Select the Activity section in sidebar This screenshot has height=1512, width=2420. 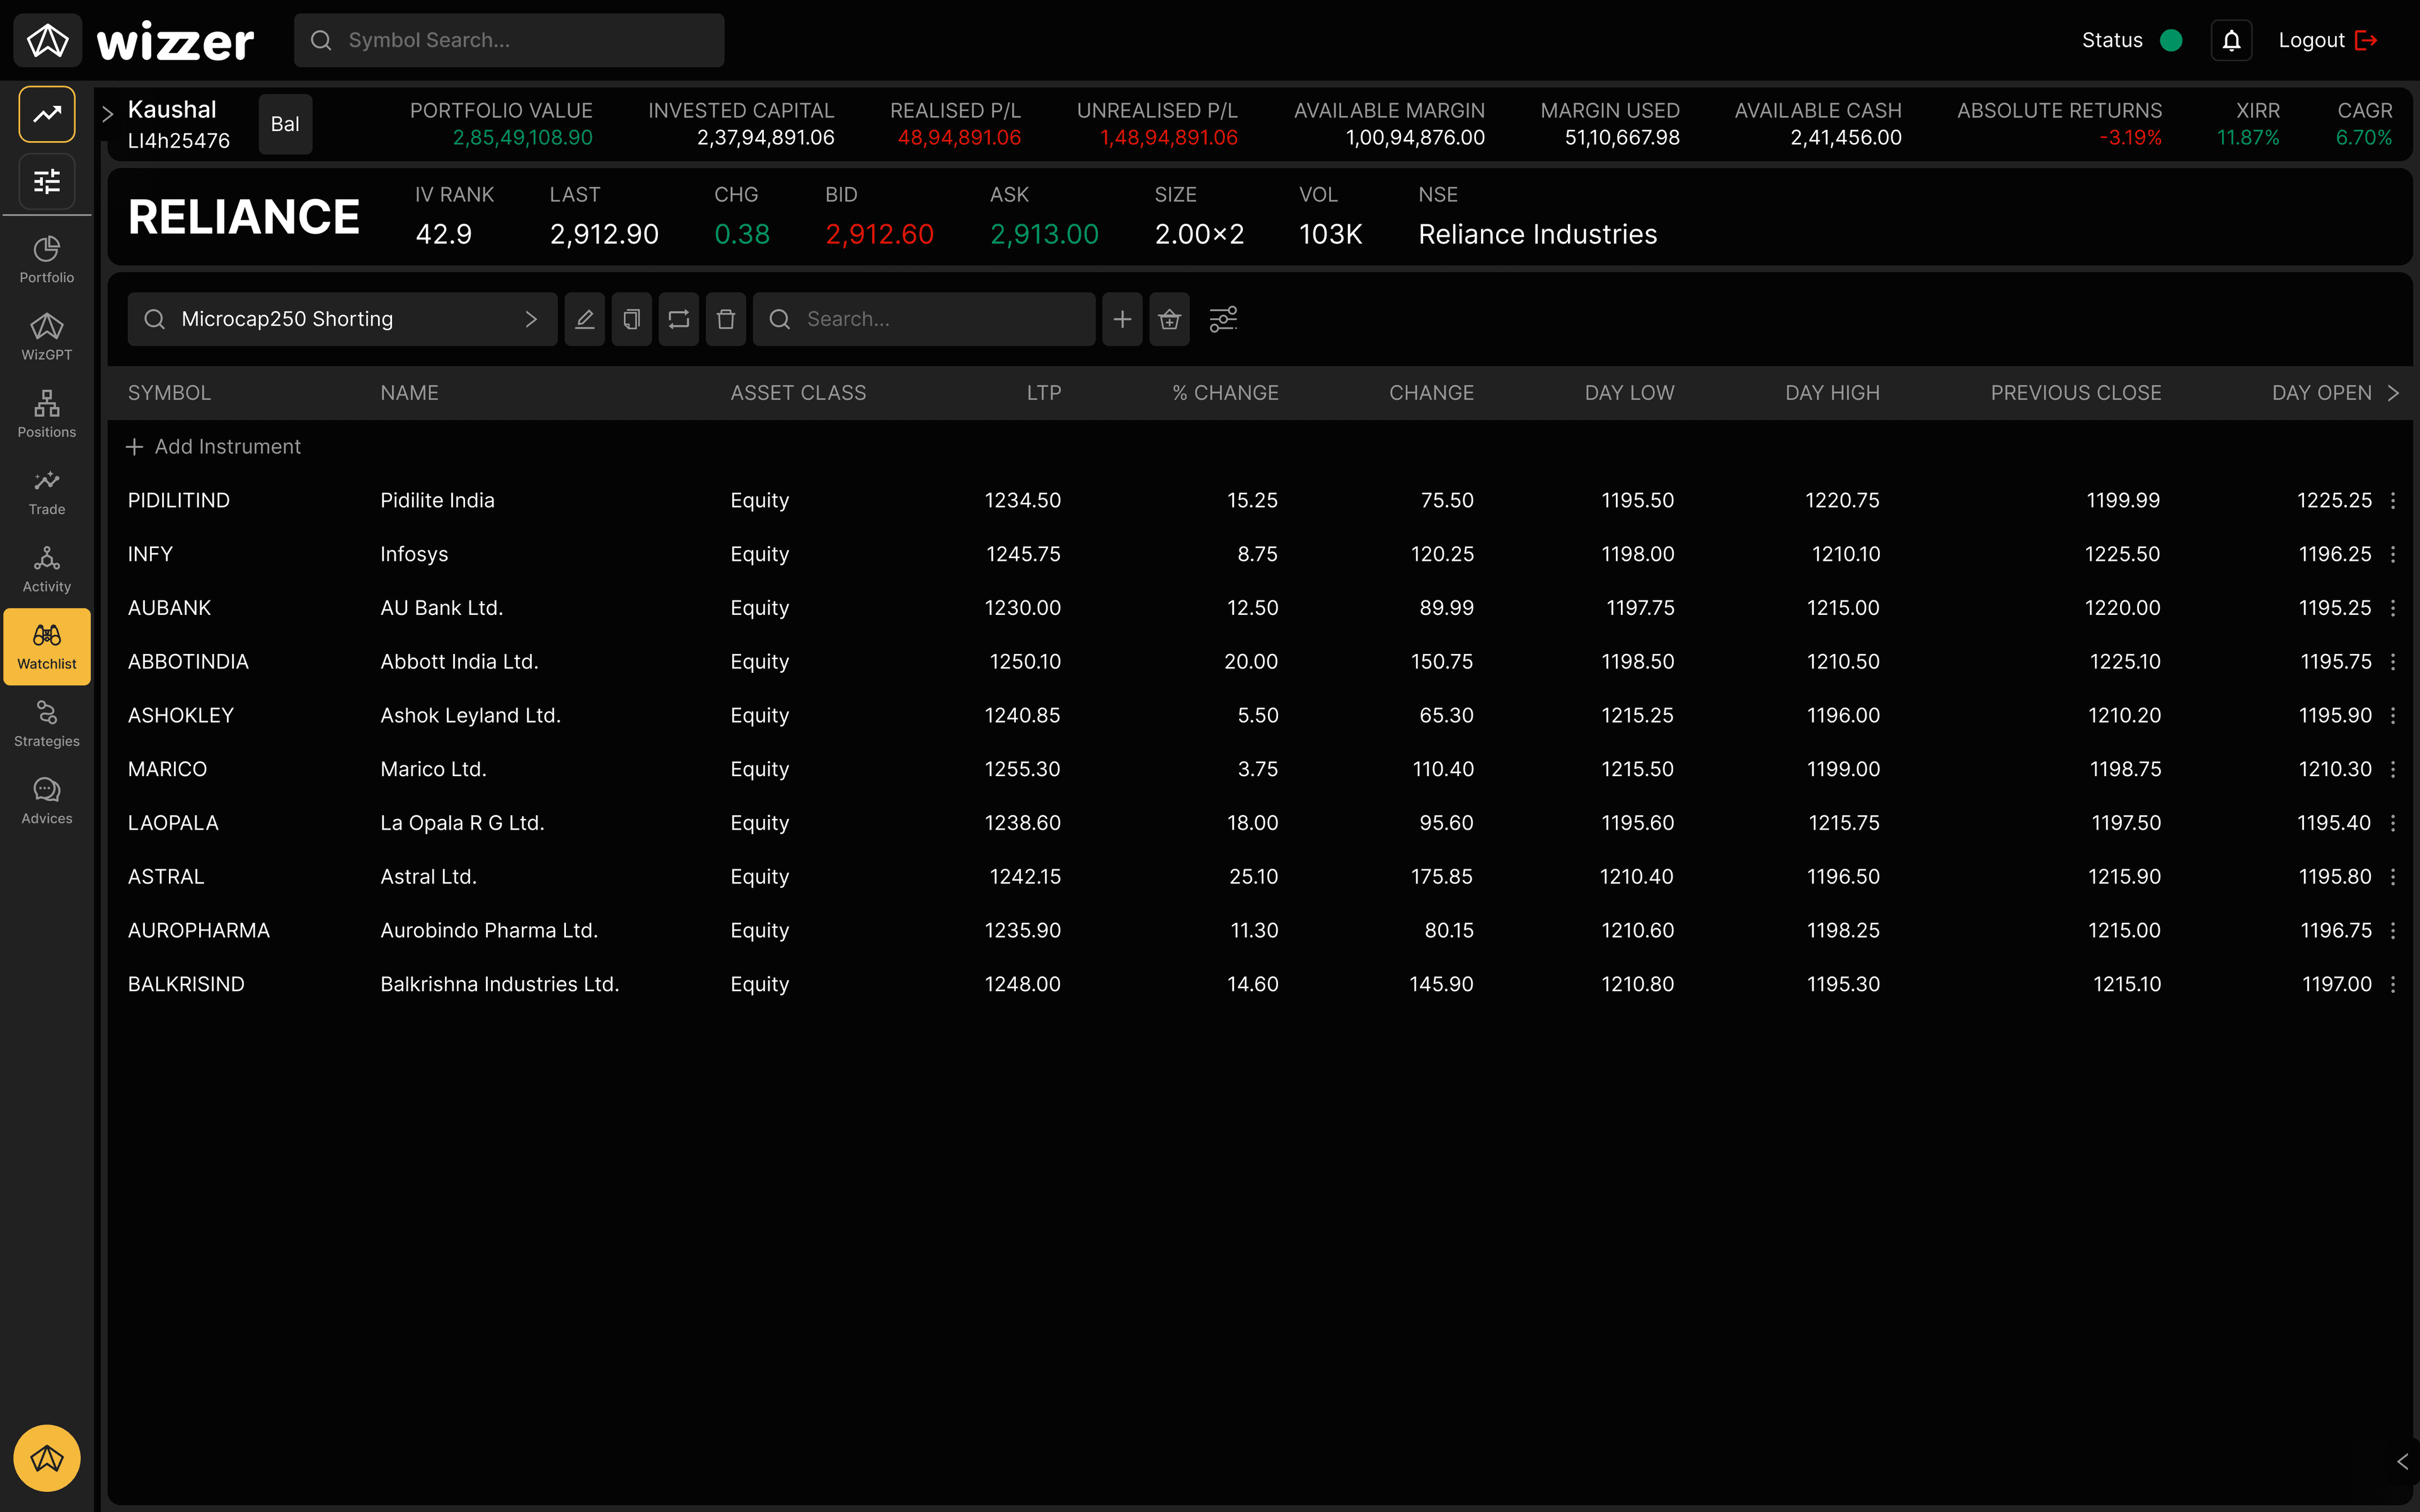tap(46, 567)
